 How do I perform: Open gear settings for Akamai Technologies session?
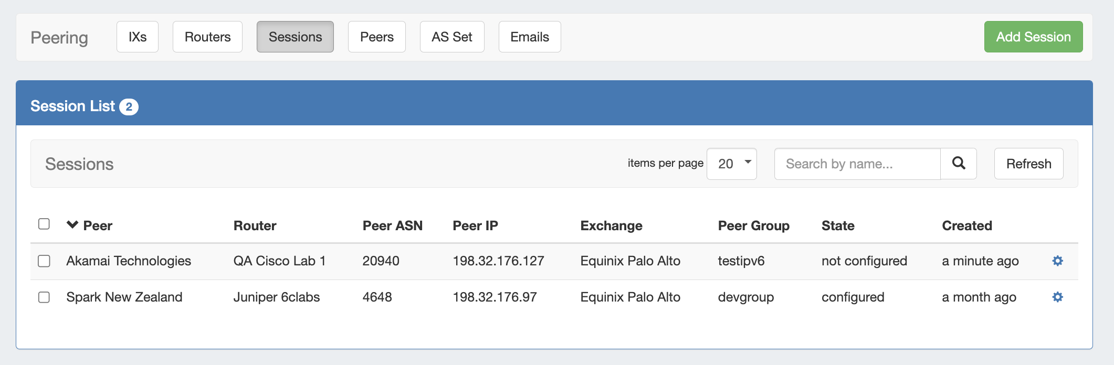(1057, 261)
